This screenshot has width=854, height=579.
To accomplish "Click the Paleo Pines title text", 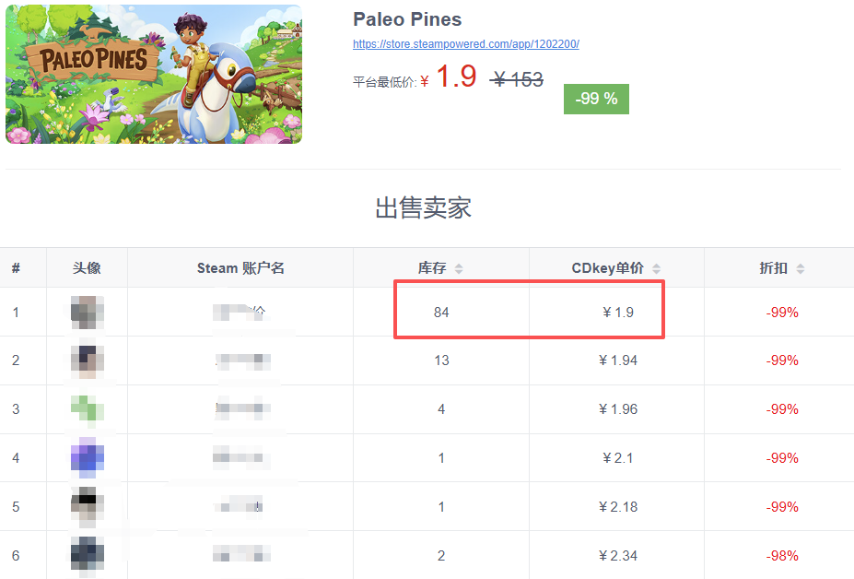I will tap(407, 19).
